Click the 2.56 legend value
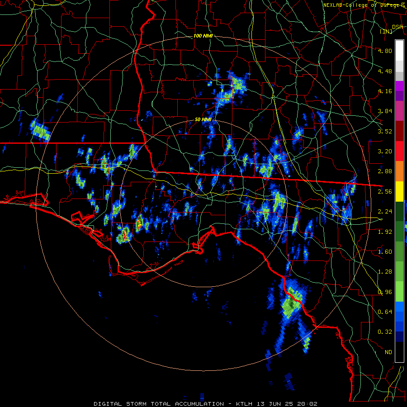The image size is (407, 407). point(385,192)
